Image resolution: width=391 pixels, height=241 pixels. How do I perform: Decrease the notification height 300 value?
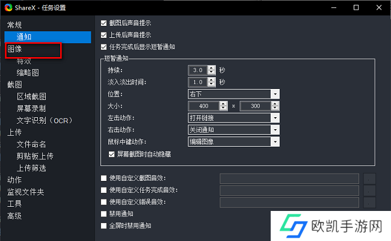(275, 108)
